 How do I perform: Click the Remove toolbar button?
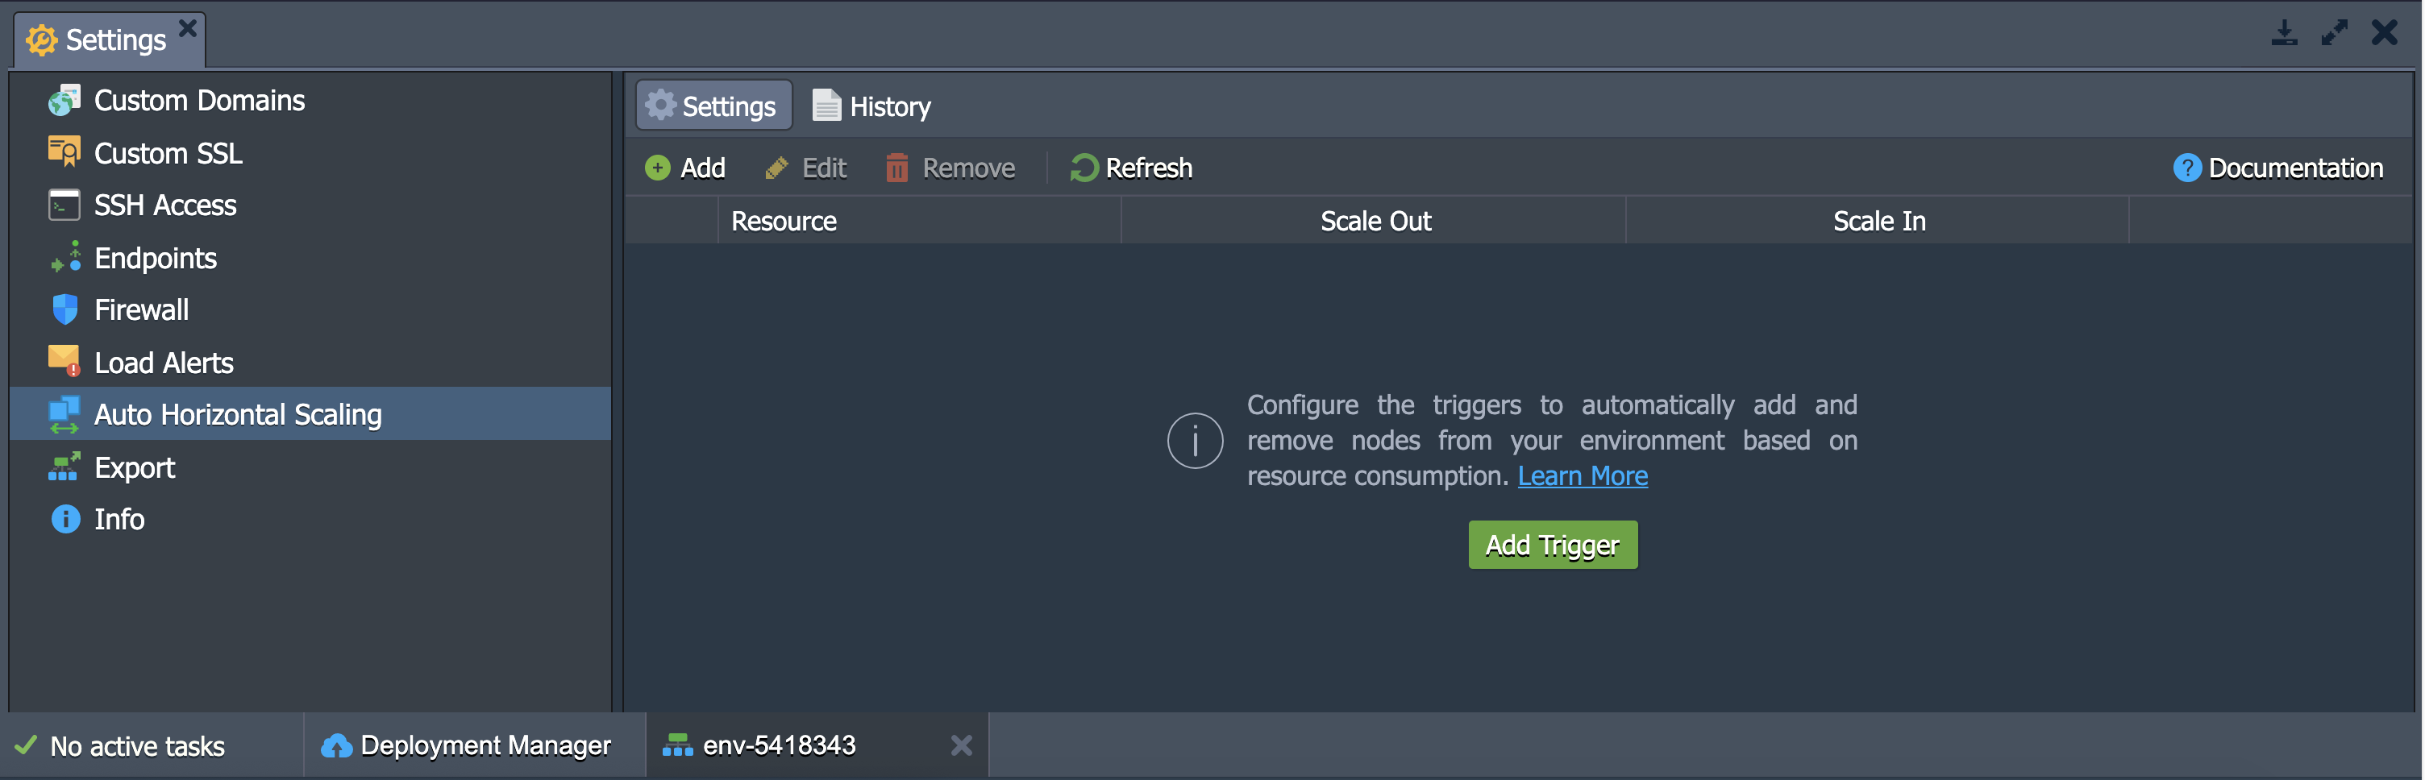950,168
